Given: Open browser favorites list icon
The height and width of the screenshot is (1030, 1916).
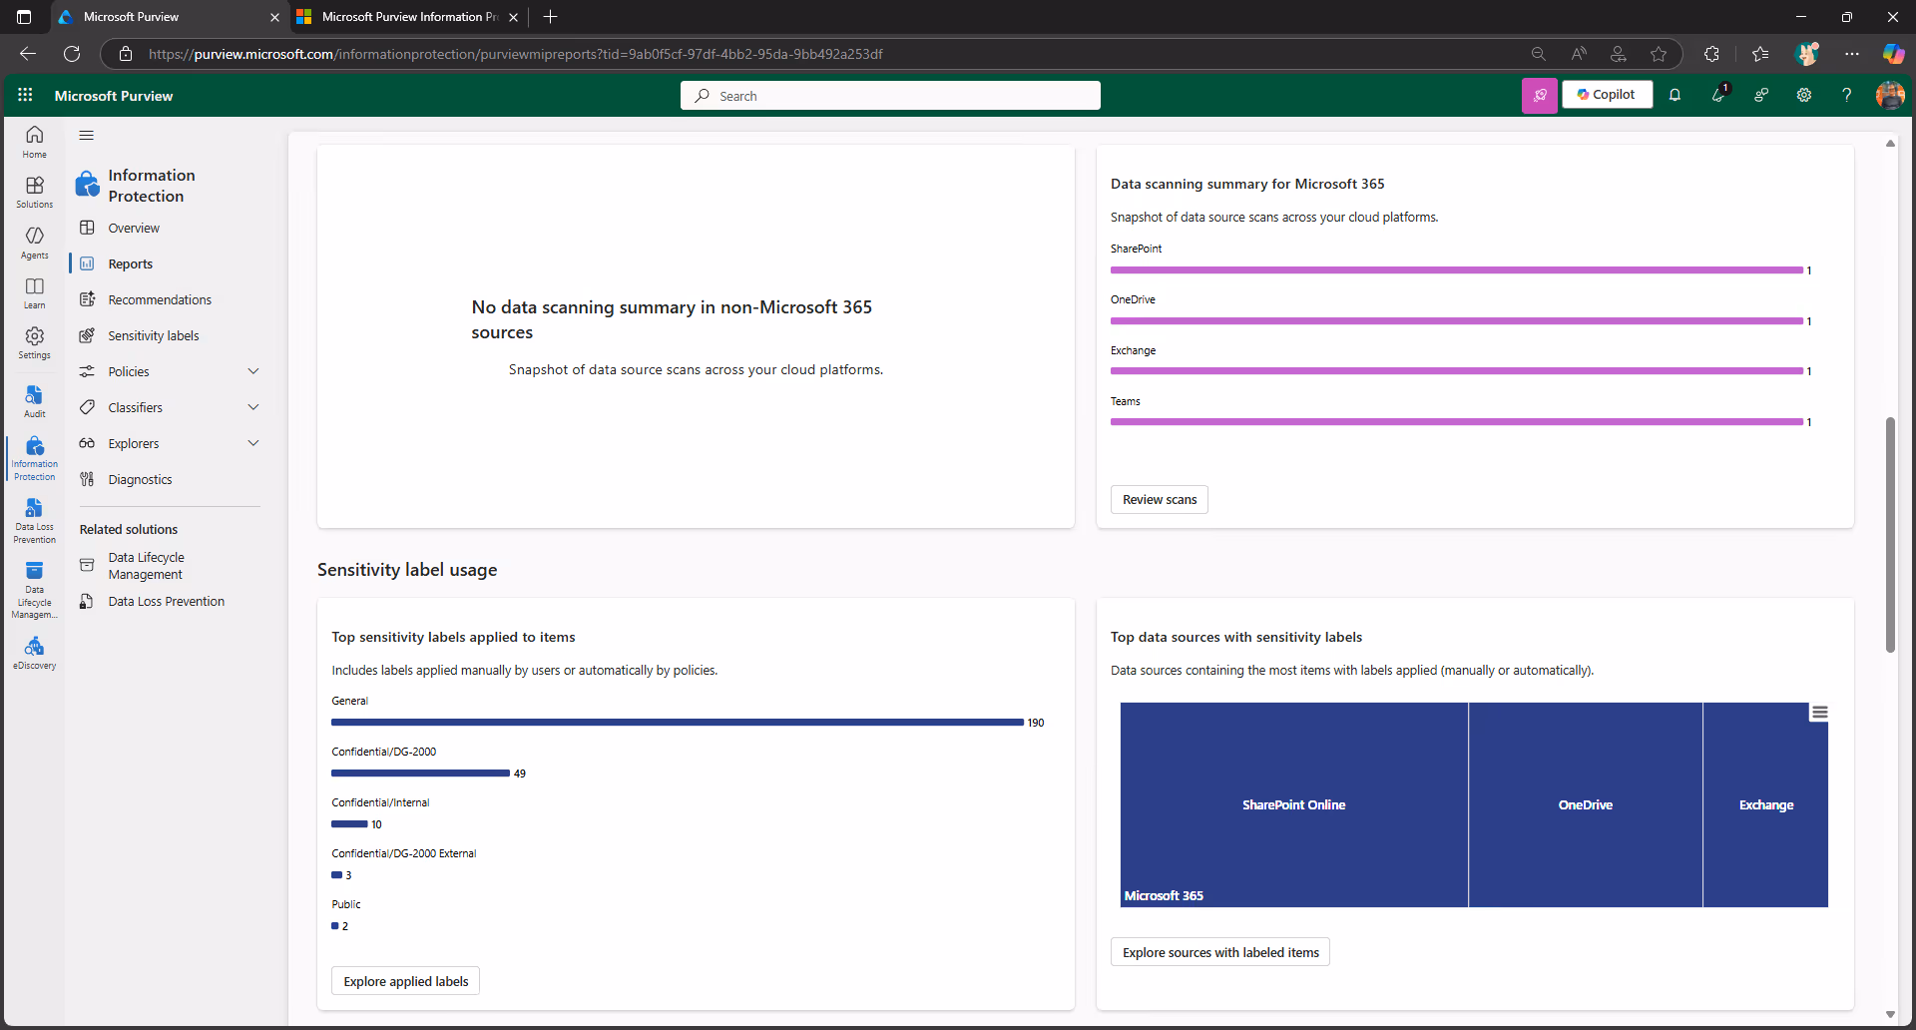Looking at the screenshot, I should point(1760,54).
